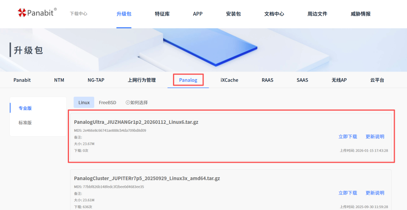Image resolution: width=407 pixels, height=210 pixels.
Task: Click the 大小: 23.67M text
Action: click(84, 144)
